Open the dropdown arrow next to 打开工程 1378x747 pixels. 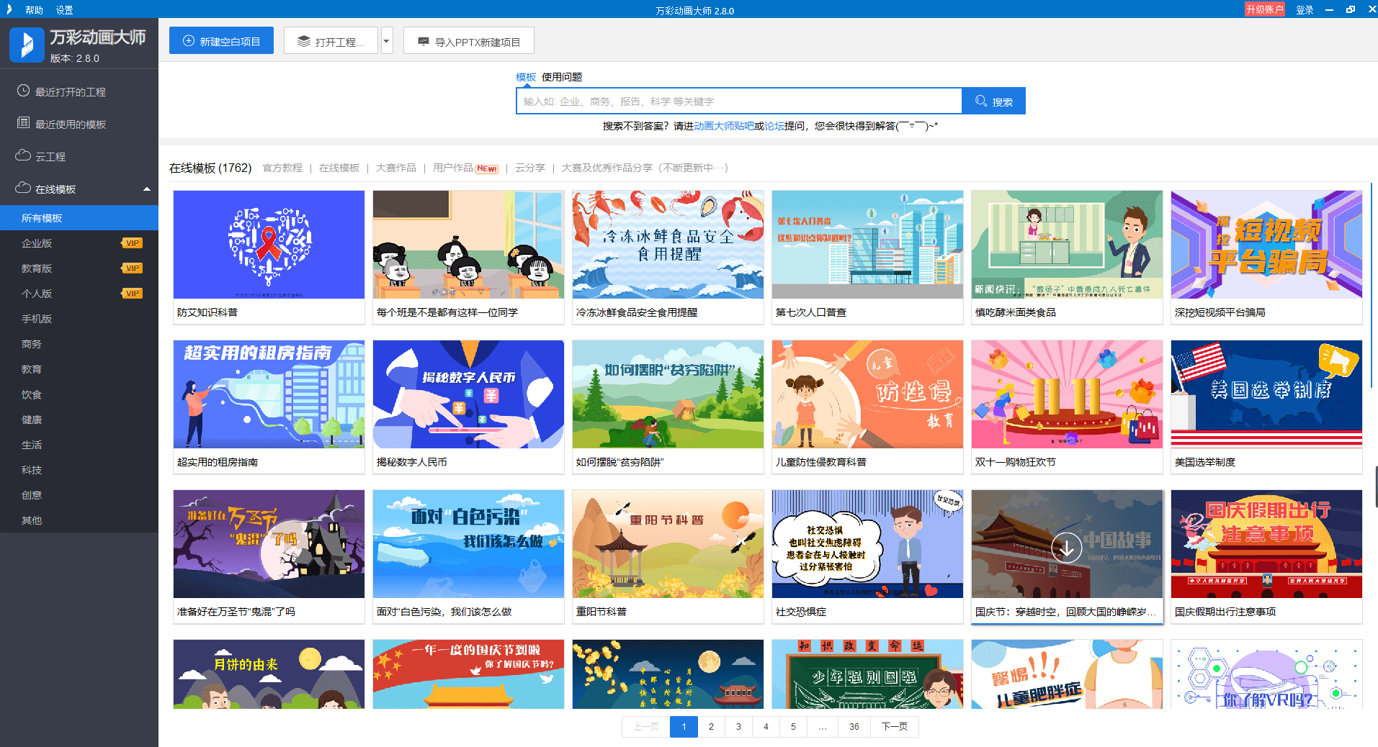(x=386, y=40)
